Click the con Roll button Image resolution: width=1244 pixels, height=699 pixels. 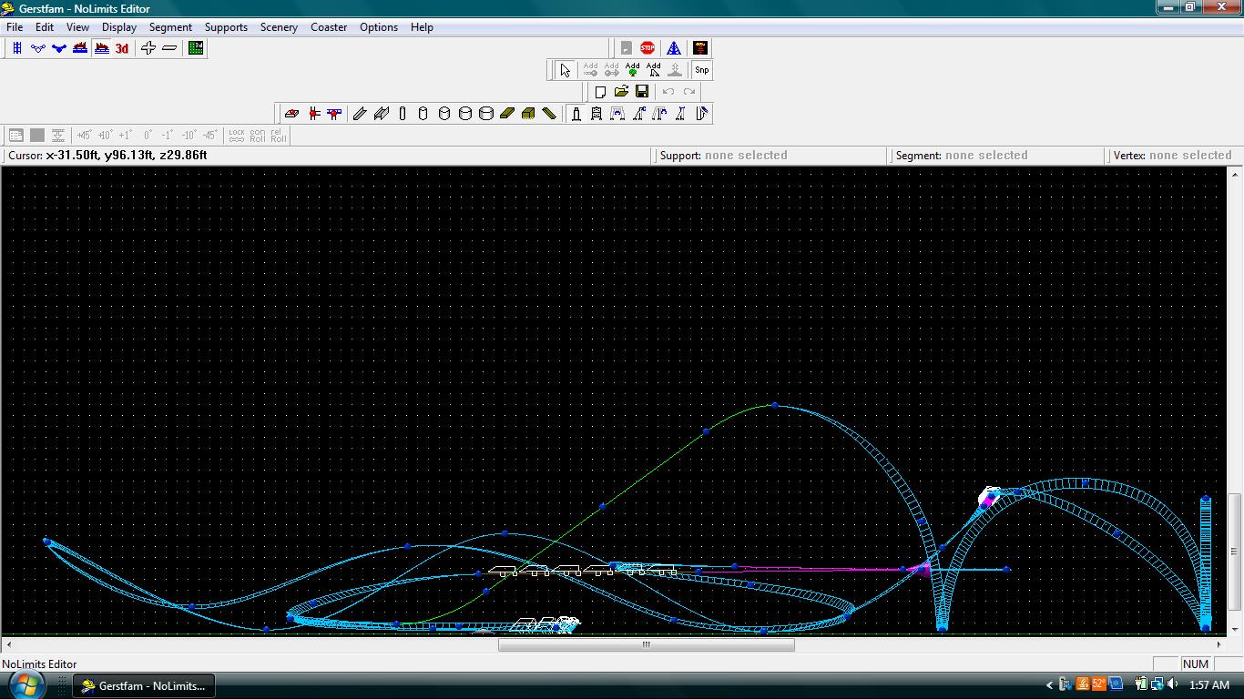(x=258, y=136)
